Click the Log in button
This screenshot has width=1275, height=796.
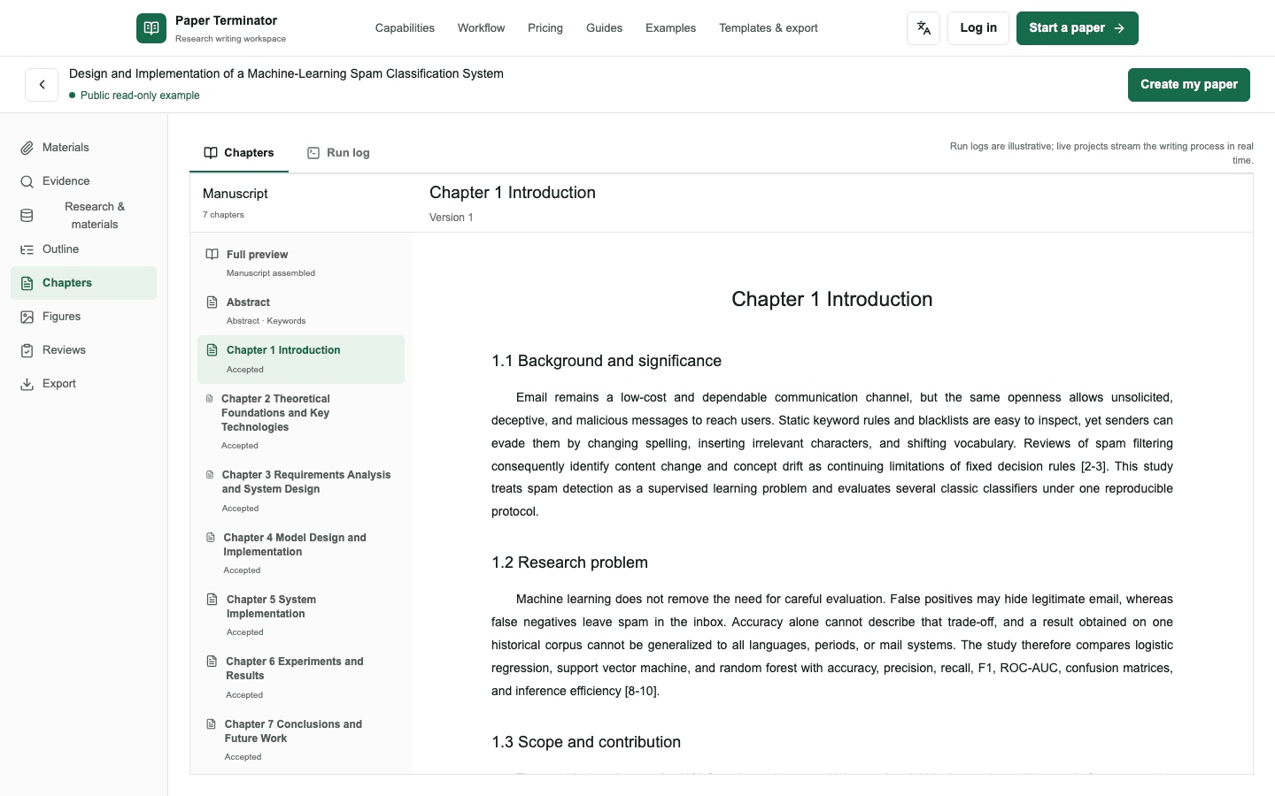point(978,28)
